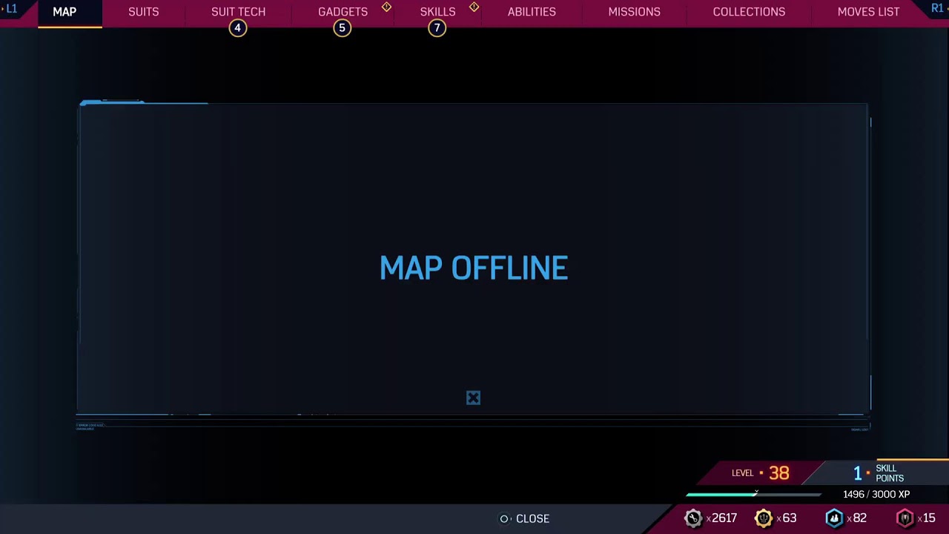The width and height of the screenshot is (949, 534).
Task: Click the 1496 / 3000 XP readout
Action: 876,494
